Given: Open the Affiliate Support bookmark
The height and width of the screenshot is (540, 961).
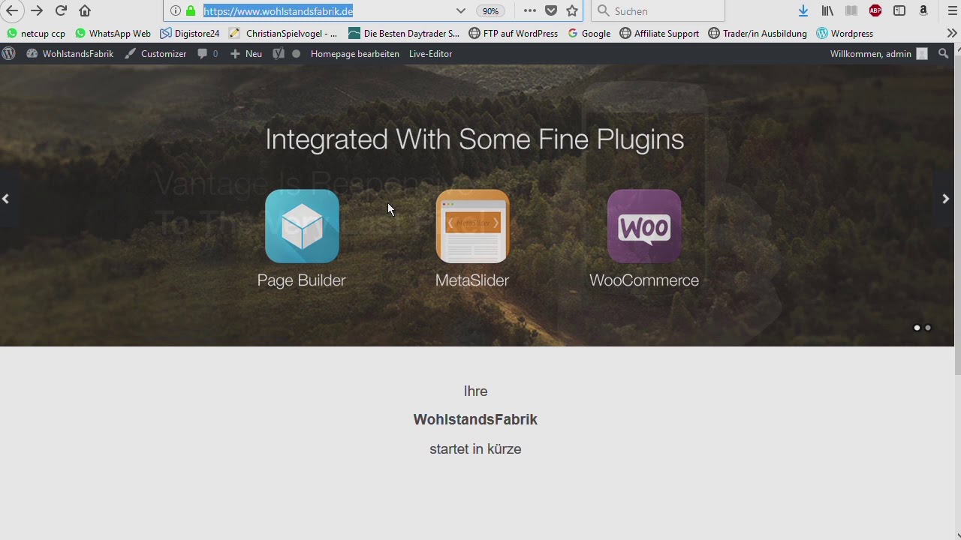Looking at the screenshot, I should [659, 33].
